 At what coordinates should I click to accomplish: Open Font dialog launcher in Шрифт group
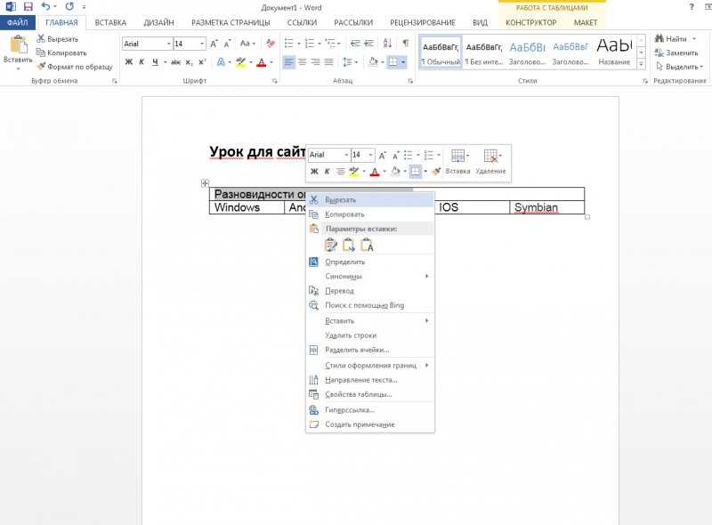[x=275, y=81]
